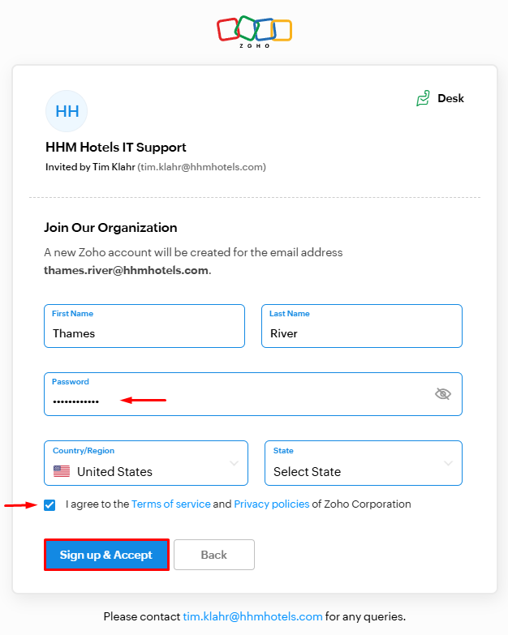Click the HHM Hotels IT Support title
The height and width of the screenshot is (635, 508).
click(x=116, y=148)
